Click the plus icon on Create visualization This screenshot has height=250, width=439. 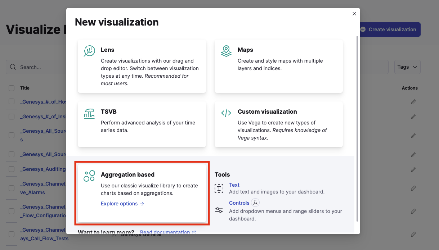[x=363, y=29]
